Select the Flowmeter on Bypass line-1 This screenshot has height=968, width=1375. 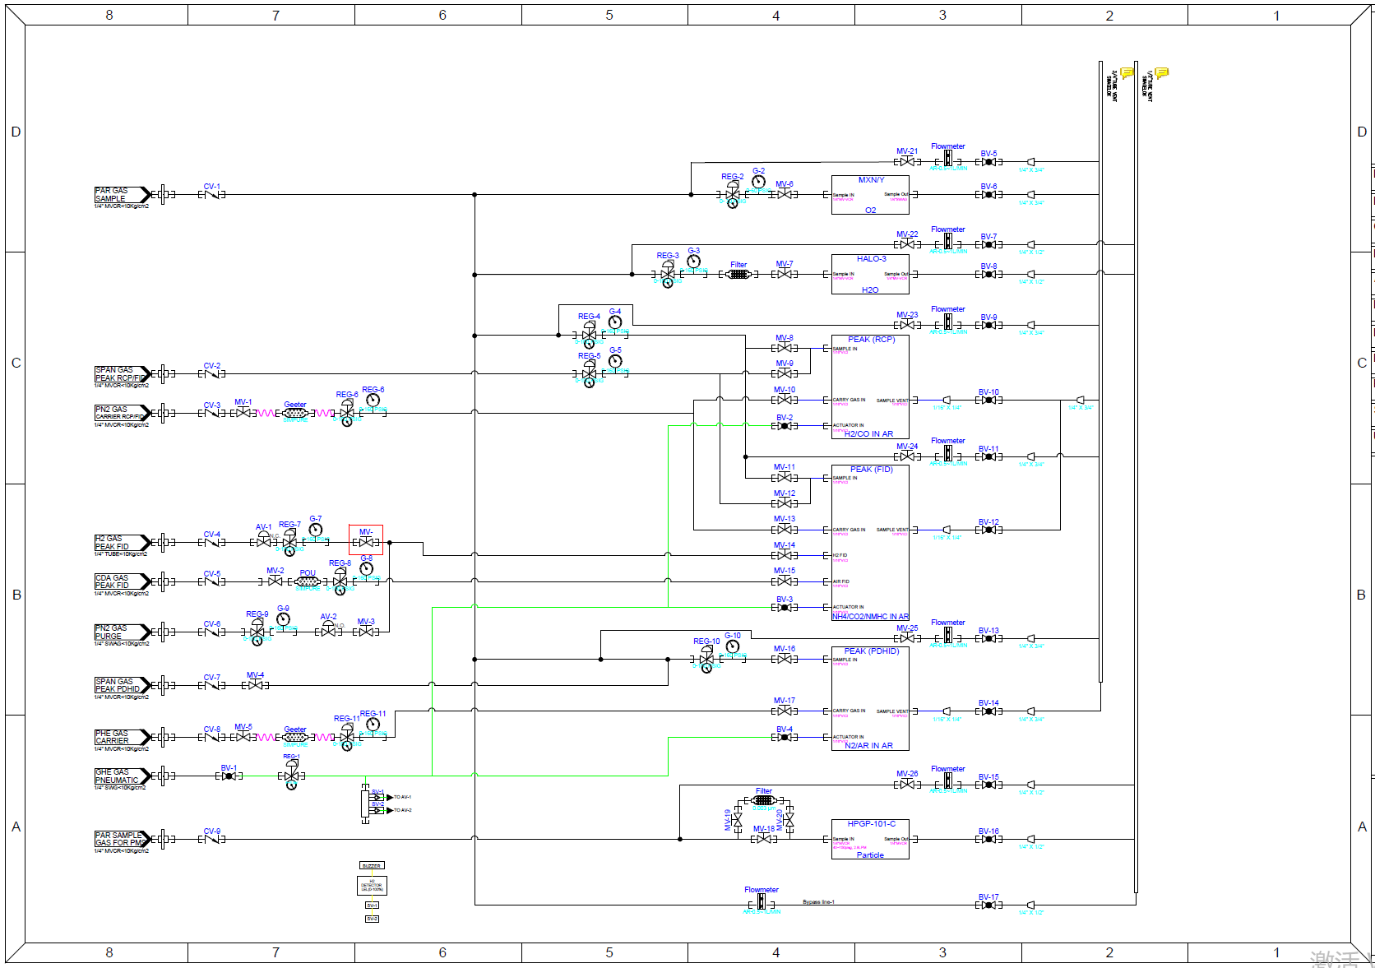[x=762, y=902]
